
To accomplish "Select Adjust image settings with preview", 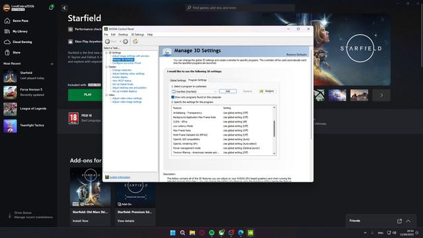I will (131, 56).
